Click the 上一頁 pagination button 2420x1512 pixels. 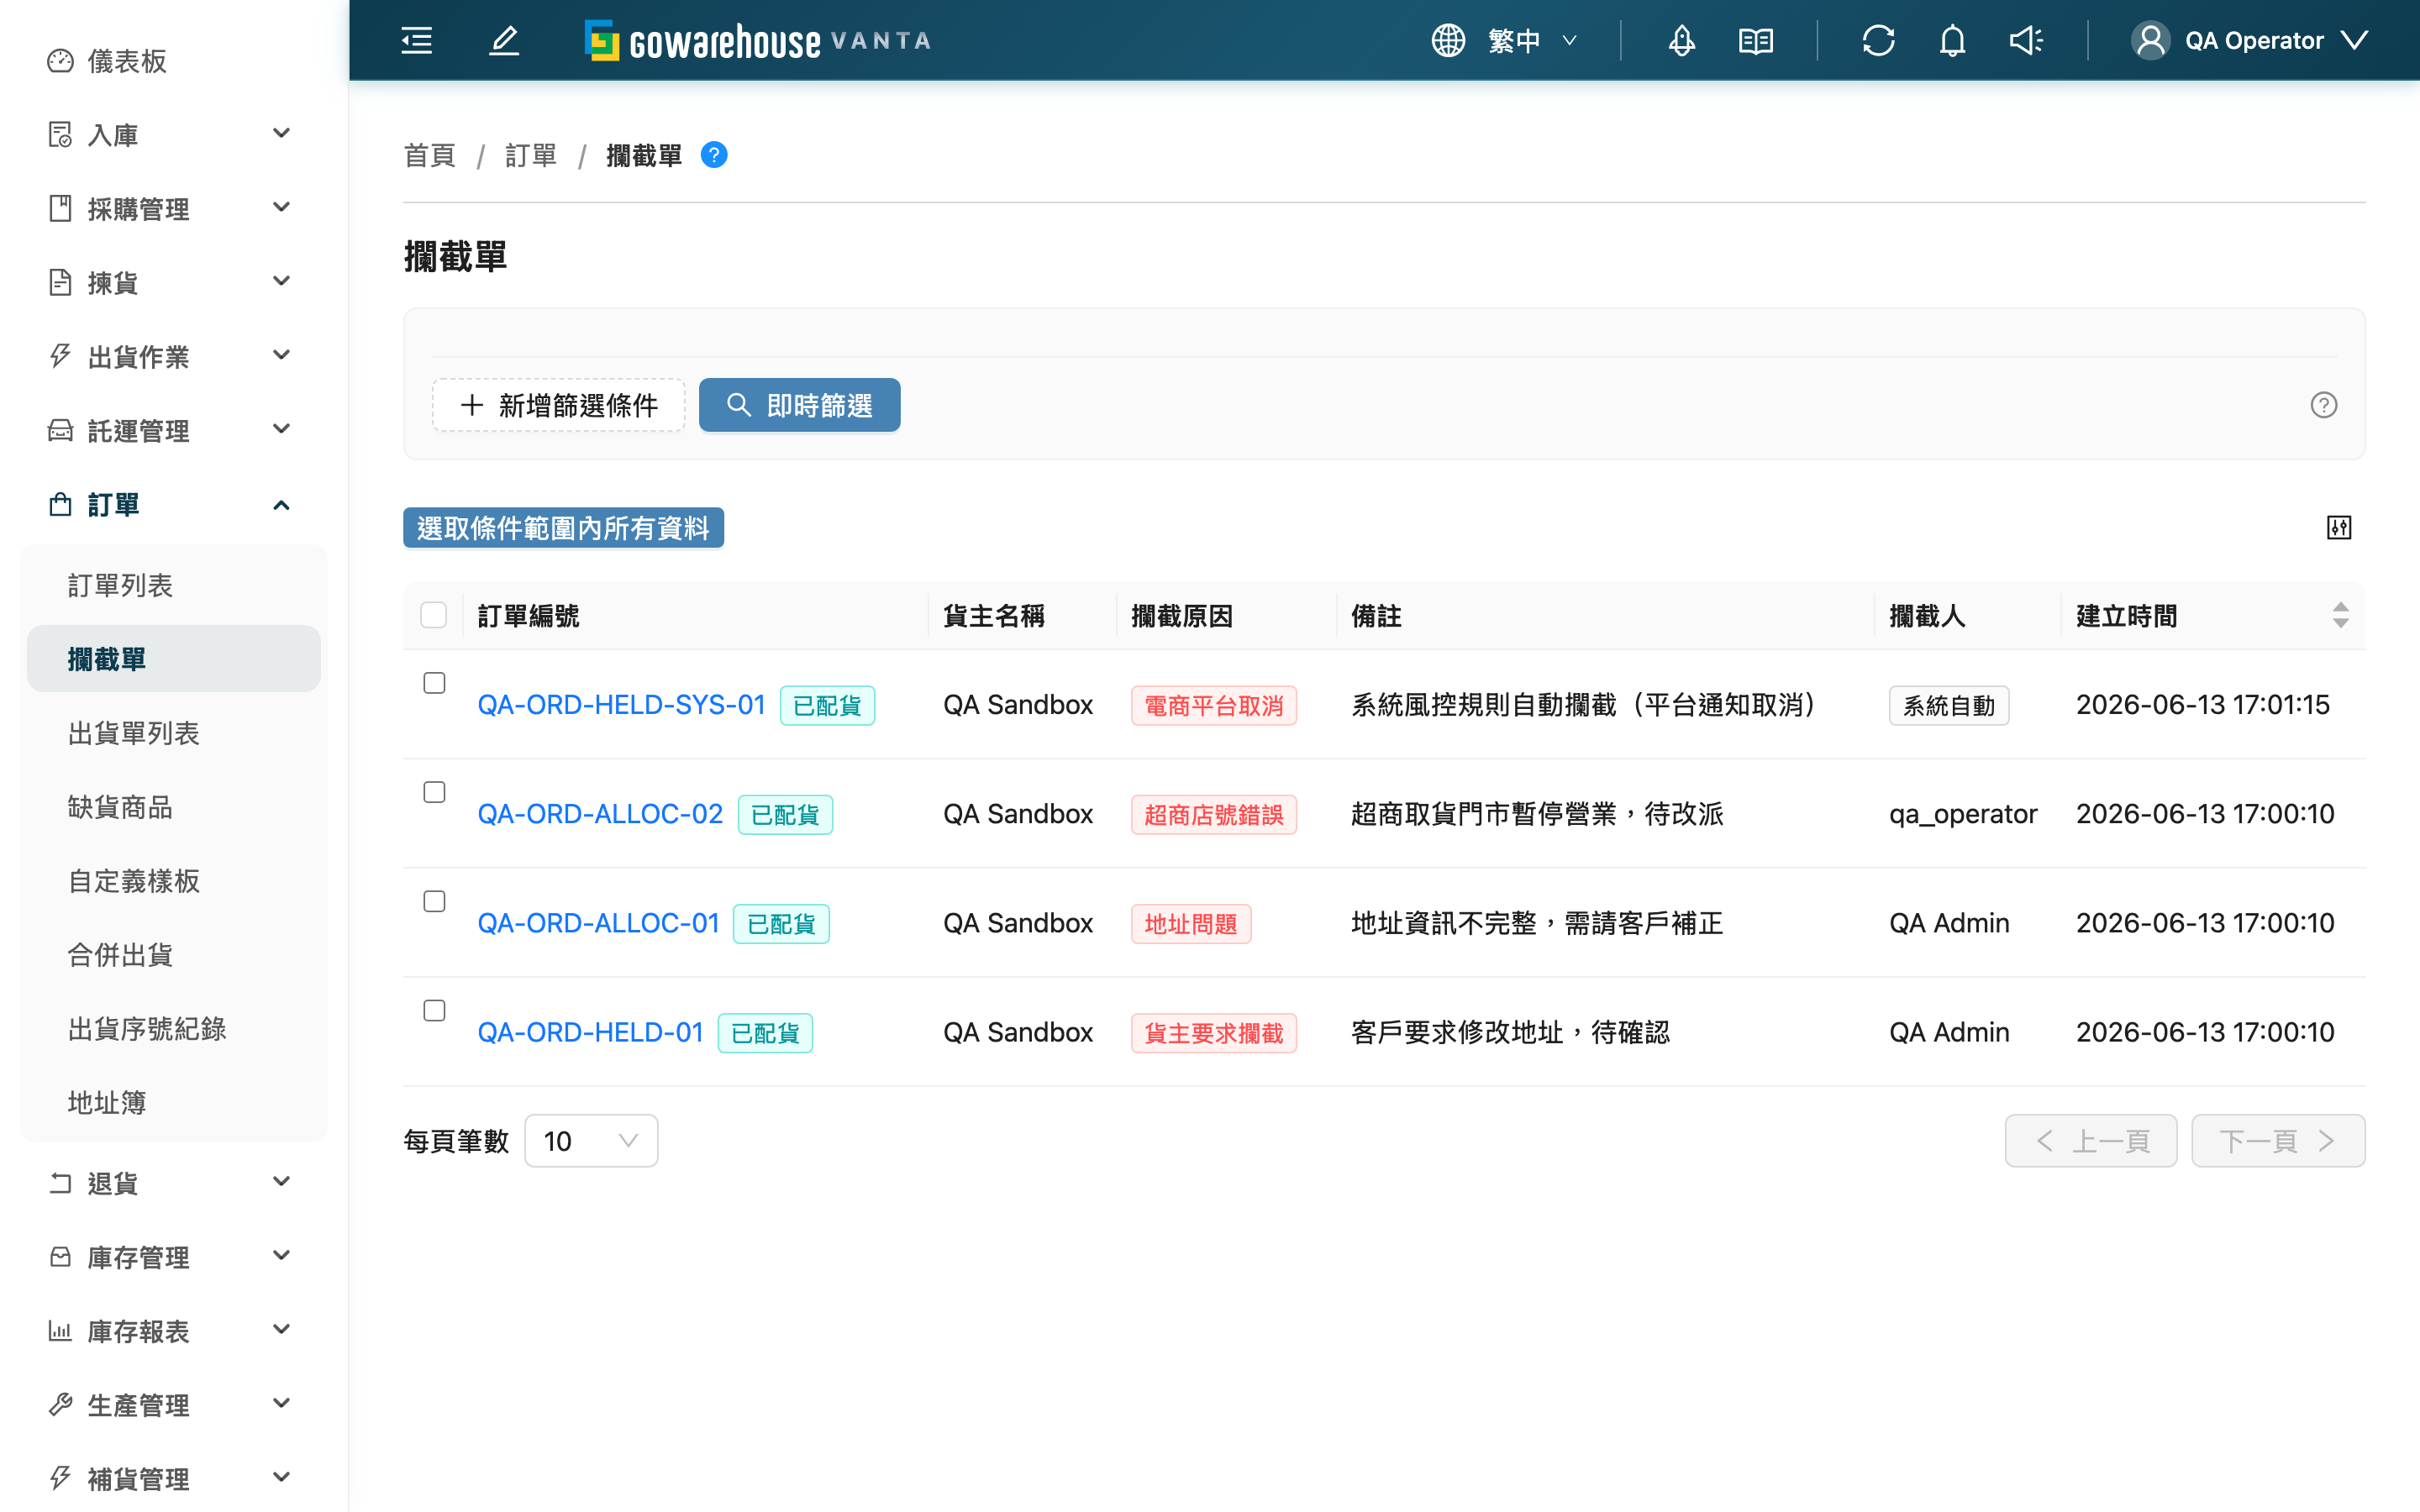(x=2090, y=1141)
